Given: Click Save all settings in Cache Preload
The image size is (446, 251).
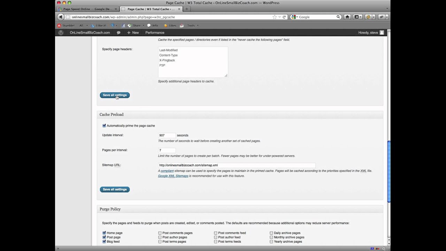Looking at the screenshot, I should tap(115, 189).
